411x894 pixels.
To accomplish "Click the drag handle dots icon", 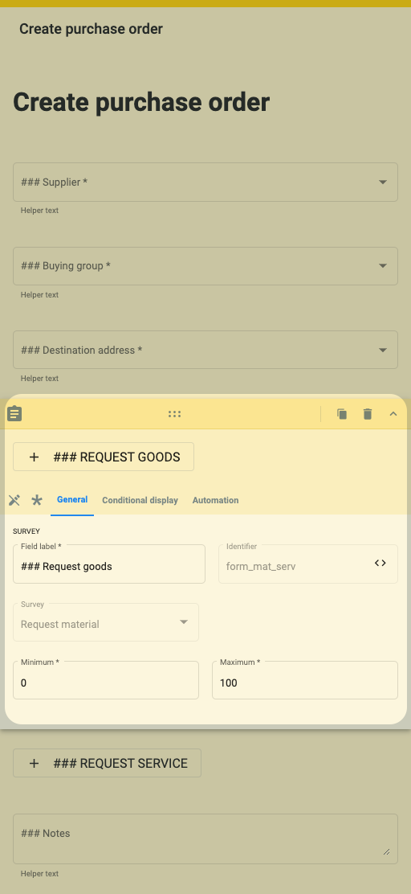I will 175,414.
